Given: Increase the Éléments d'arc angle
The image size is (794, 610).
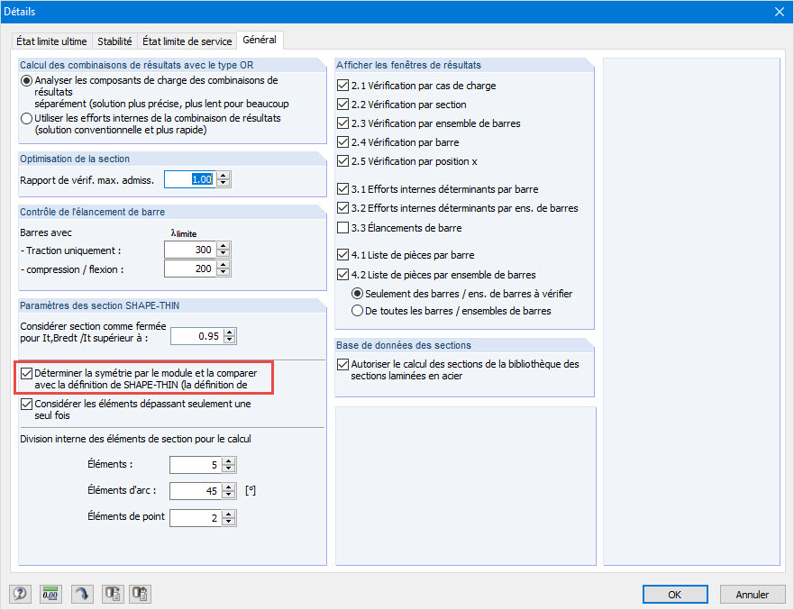Looking at the screenshot, I should (229, 487).
